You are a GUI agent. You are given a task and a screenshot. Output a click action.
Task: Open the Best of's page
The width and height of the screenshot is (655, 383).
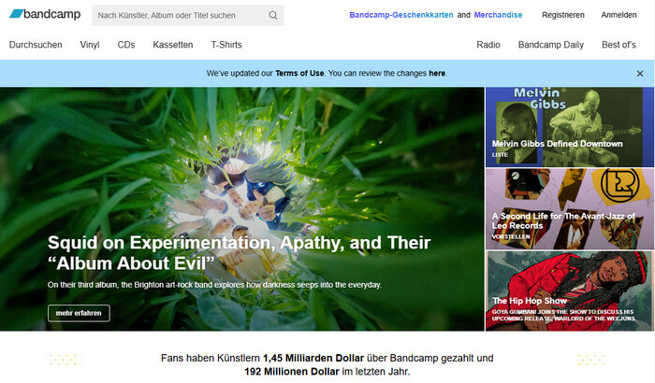[619, 45]
